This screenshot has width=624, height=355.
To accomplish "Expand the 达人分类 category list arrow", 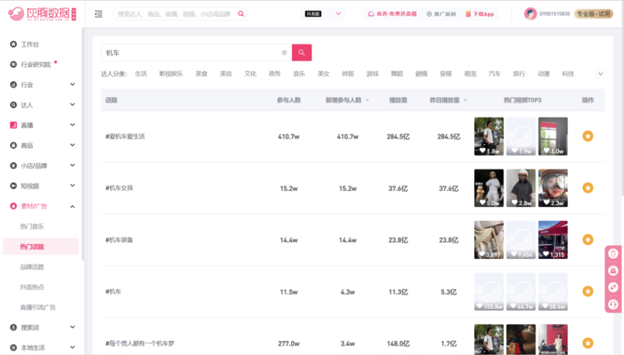I will (x=600, y=73).
